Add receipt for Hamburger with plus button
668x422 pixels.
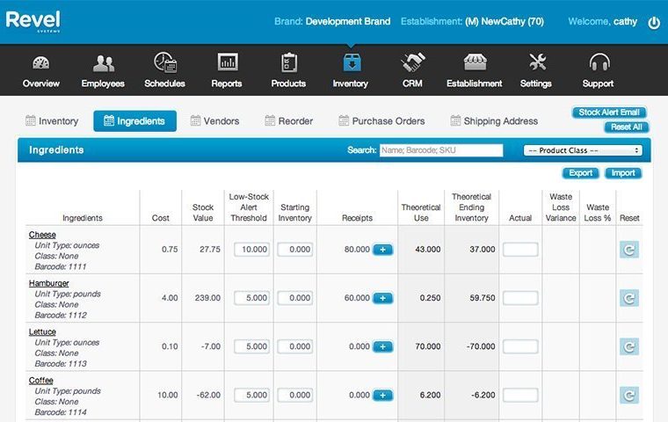pos(382,298)
